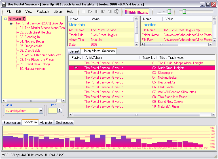Select the Default playlist tab

(x=74, y=51)
